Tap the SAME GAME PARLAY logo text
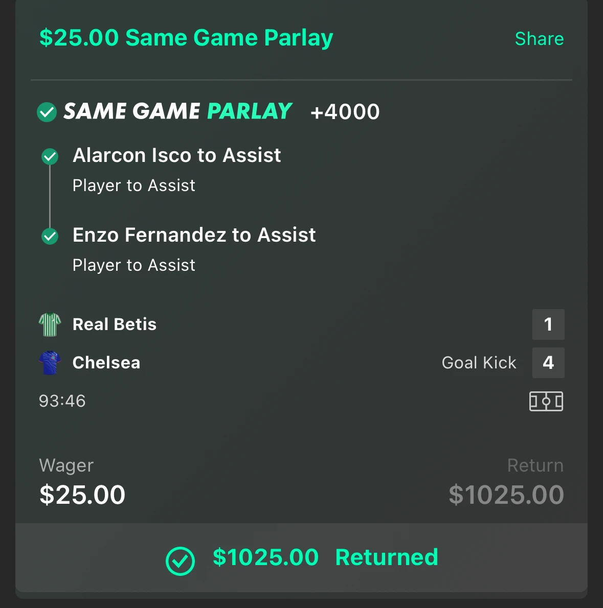Image resolution: width=603 pixels, height=608 pixels. 177,111
